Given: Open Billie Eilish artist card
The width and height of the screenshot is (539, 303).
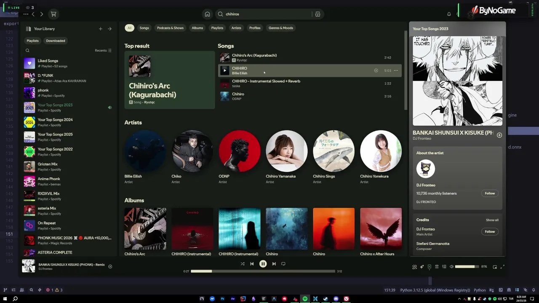Looking at the screenshot, I should coord(145,158).
